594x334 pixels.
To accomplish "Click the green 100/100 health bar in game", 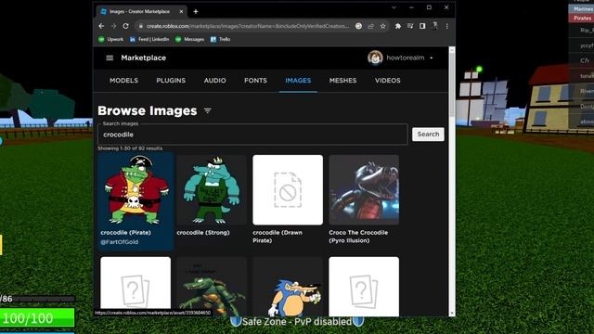I will coord(37,317).
